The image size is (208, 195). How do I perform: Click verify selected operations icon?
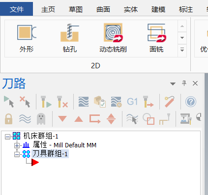click(x=100, y=102)
